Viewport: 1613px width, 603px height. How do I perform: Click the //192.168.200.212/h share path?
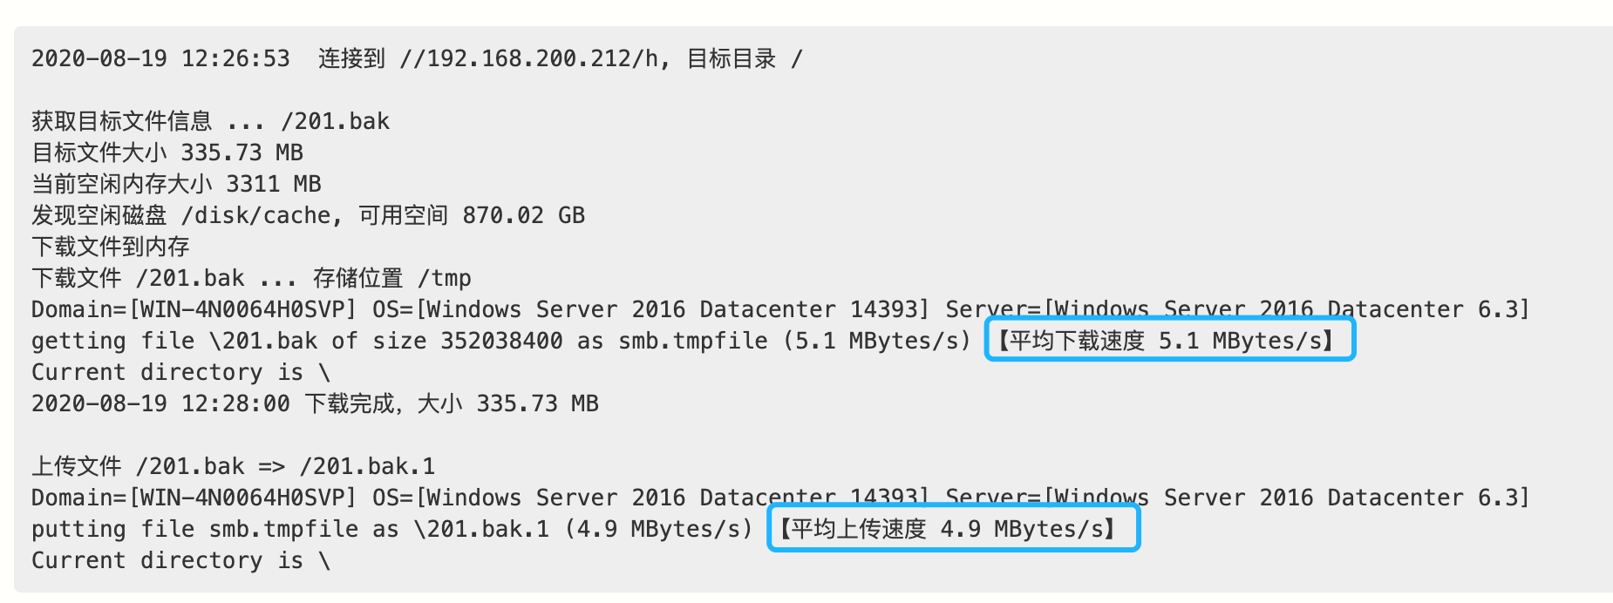point(529,58)
